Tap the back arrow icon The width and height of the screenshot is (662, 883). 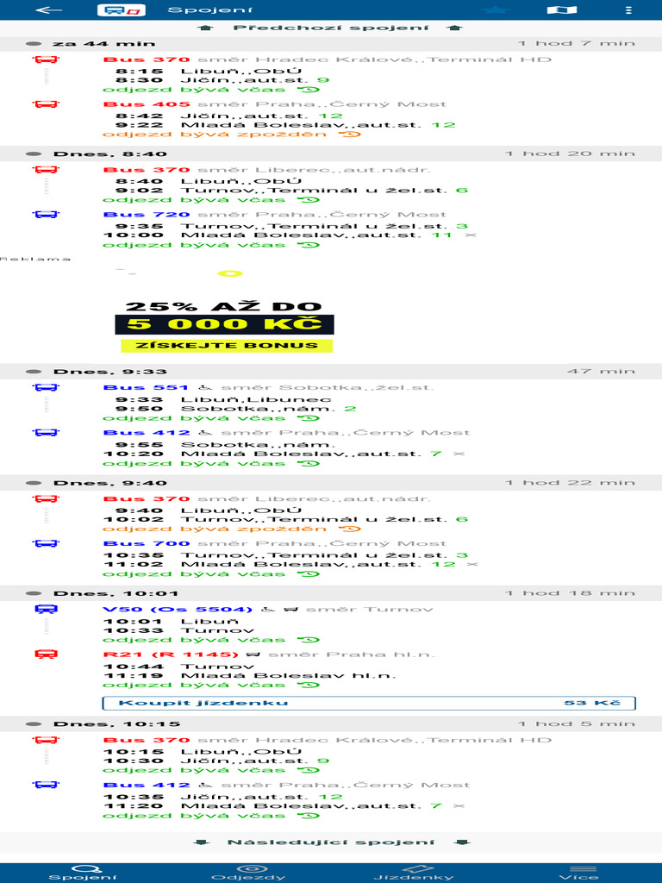pos(48,9)
